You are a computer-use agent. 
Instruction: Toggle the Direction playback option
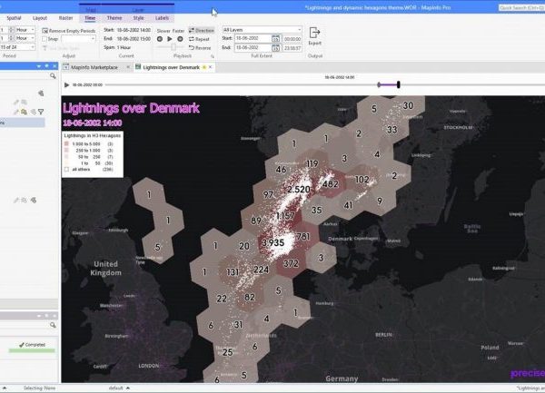[202, 31]
